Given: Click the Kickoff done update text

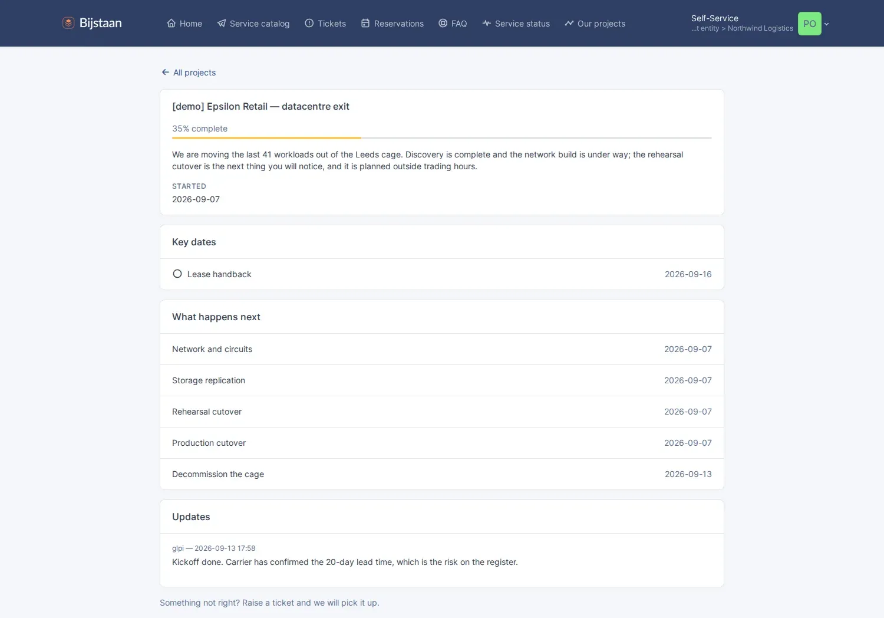Looking at the screenshot, I should pyautogui.click(x=345, y=562).
